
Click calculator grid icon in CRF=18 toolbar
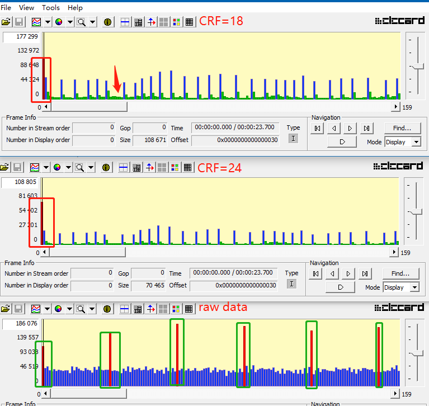[x=139, y=22]
